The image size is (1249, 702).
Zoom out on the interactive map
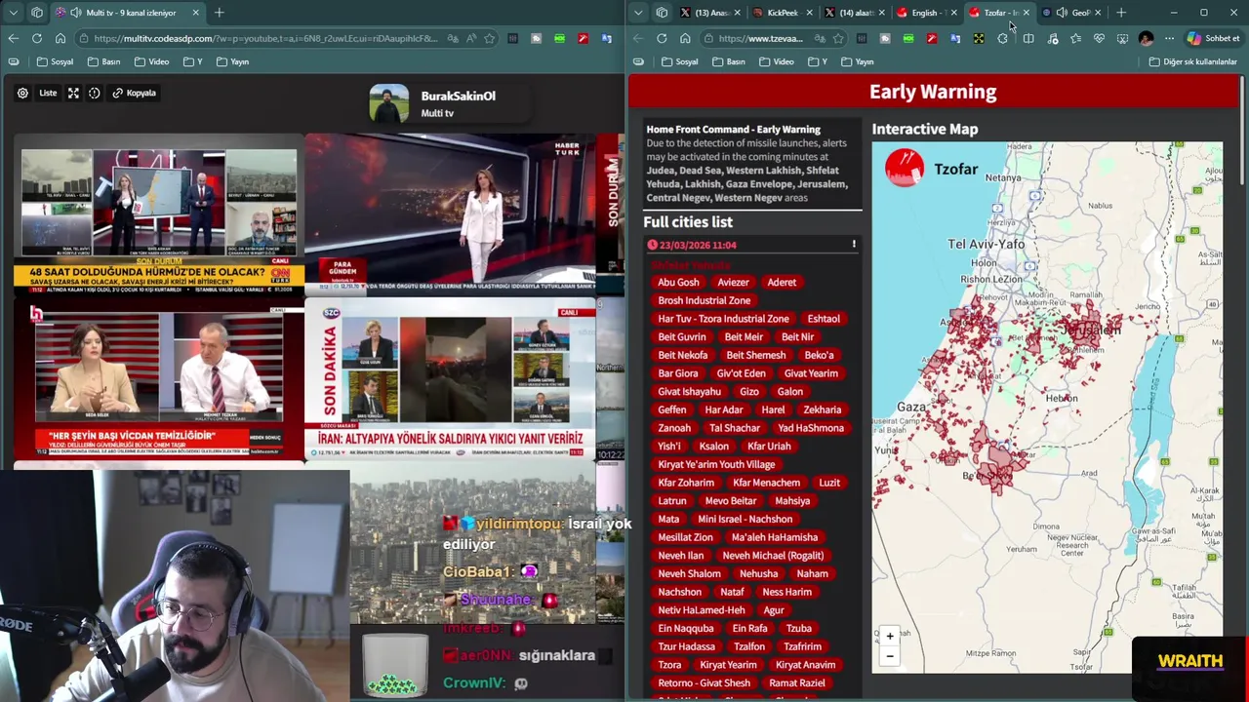(890, 656)
